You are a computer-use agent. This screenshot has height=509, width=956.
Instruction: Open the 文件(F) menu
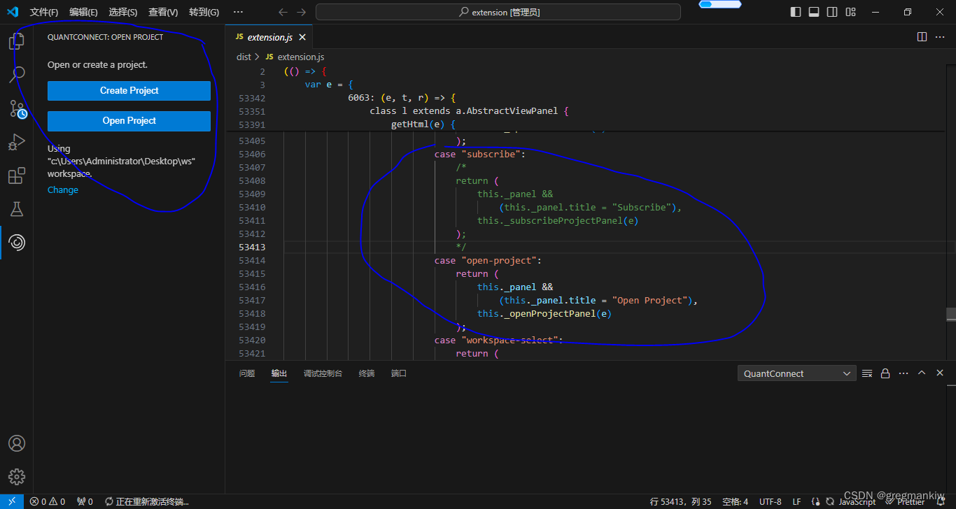[x=44, y=12]
